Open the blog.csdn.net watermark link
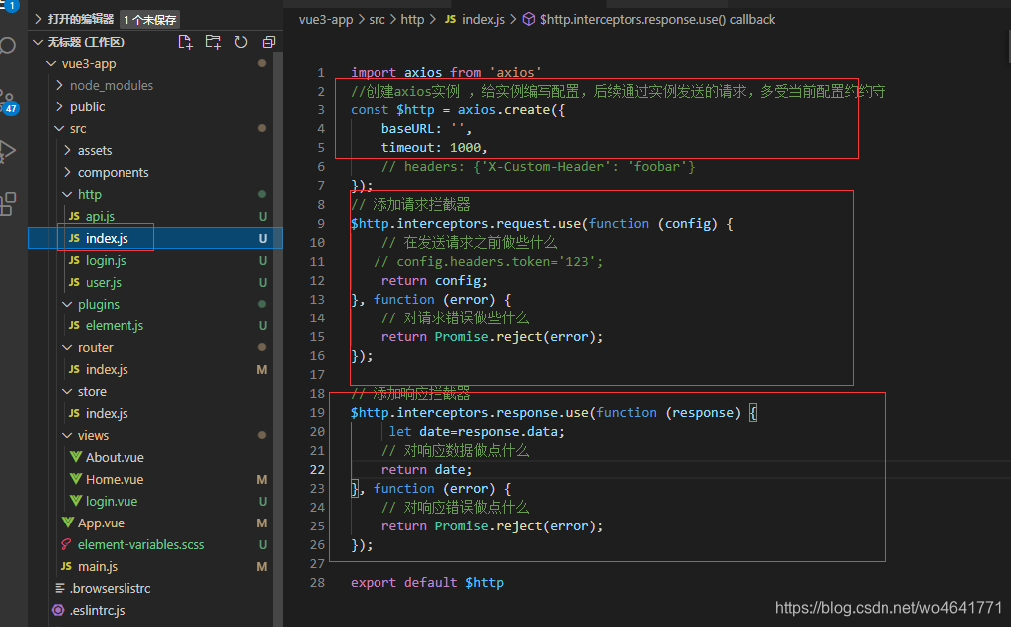The height and width of the screenshot is (627, 1011). [886, 607]
